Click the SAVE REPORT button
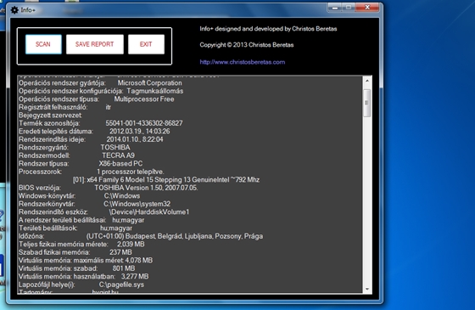Screen dimensions: 475x310 (x=94, y=44)
